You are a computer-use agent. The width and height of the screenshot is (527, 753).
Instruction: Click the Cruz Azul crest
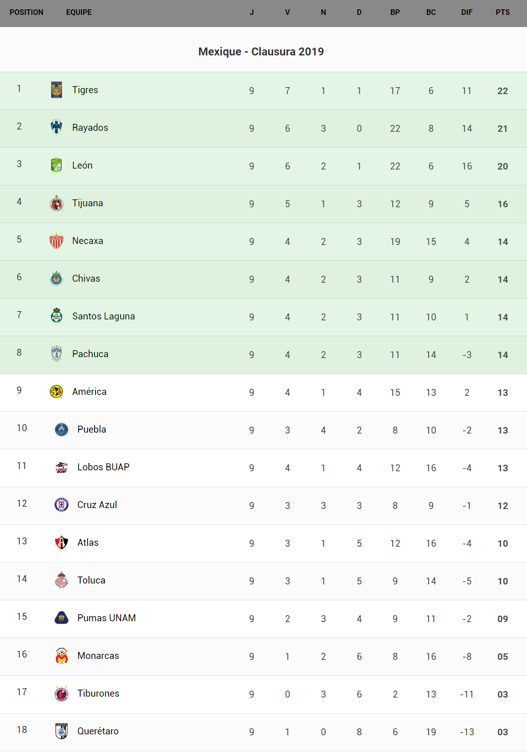pyautogui.click(x=62, y=505)
